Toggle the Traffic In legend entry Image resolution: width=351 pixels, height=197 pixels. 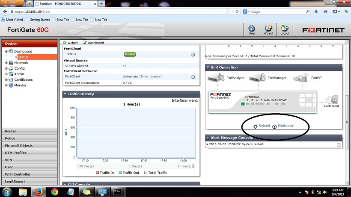pyautogui.click(x=105, y=173)
